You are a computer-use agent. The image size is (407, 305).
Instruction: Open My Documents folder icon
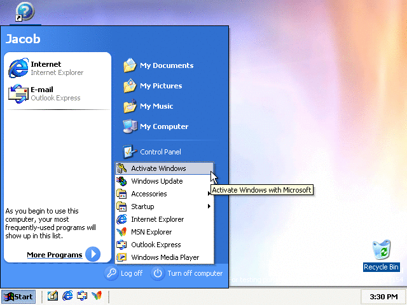tap(130, 65)
